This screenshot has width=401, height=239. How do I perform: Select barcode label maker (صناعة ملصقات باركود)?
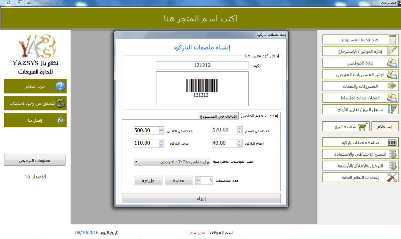pyautogui.click(x=360, y=142)
